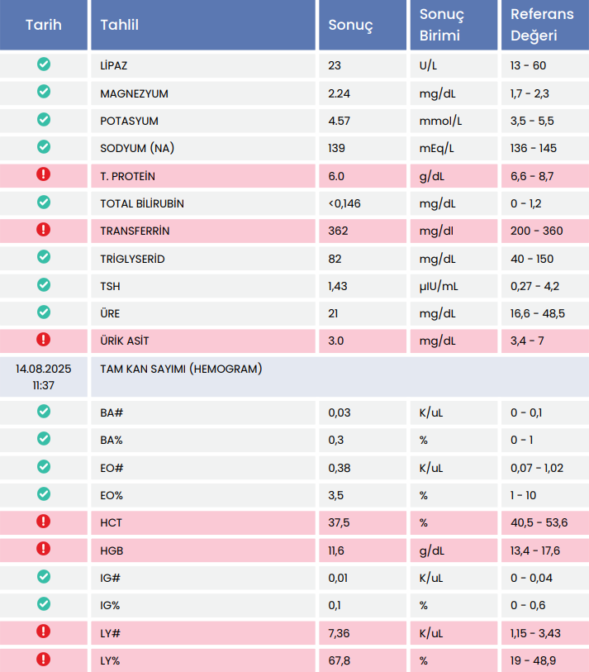Click the red warning icon beside ÜRİK ASİT
The image size is (589, 672).
pos(44,339)
